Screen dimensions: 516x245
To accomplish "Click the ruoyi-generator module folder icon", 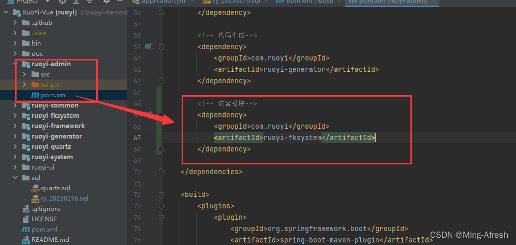I will coord(26,136).
